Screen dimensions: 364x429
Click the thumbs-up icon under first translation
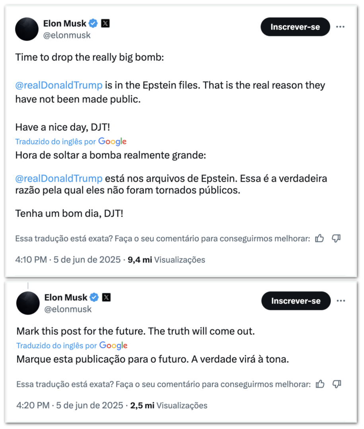(319, 238)
